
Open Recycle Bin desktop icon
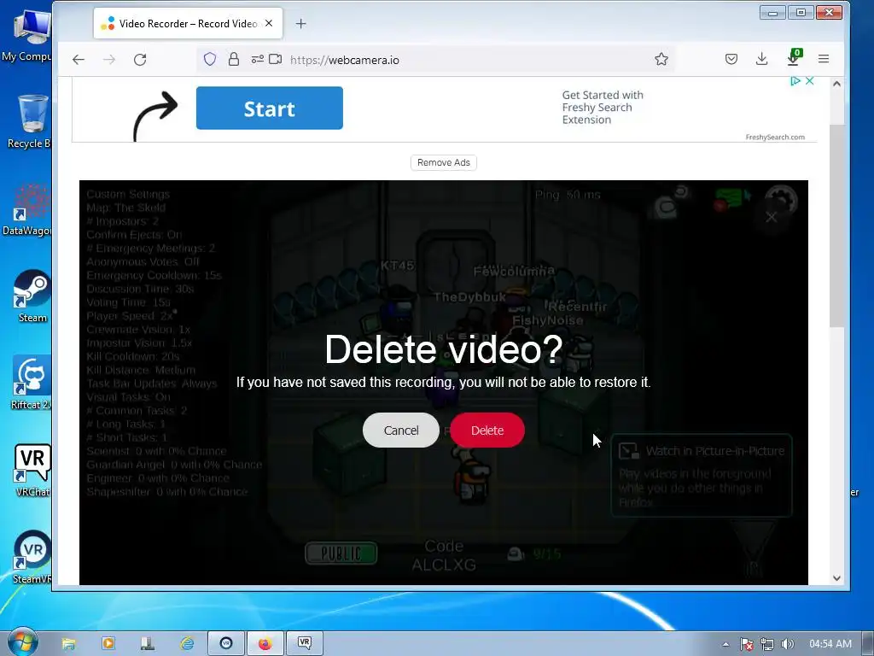click(x=29, y=121)
